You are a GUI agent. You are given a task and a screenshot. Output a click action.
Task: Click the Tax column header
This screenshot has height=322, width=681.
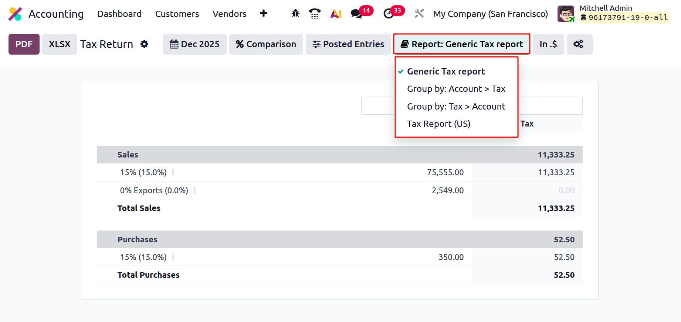coord(527,124)
